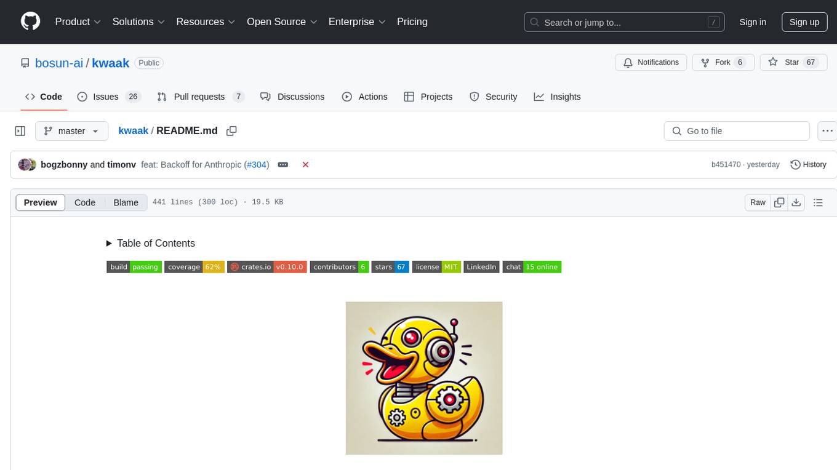837x470 pixels.
Task: Open the Actions tab
Action: point(364,97)
